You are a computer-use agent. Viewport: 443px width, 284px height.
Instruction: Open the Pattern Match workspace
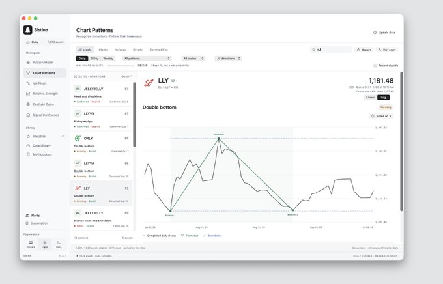45,62
